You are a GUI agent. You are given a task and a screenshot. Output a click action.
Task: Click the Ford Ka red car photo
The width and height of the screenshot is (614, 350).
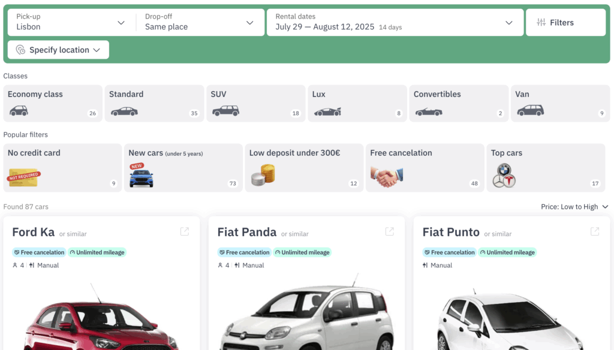tap(101, 316)
